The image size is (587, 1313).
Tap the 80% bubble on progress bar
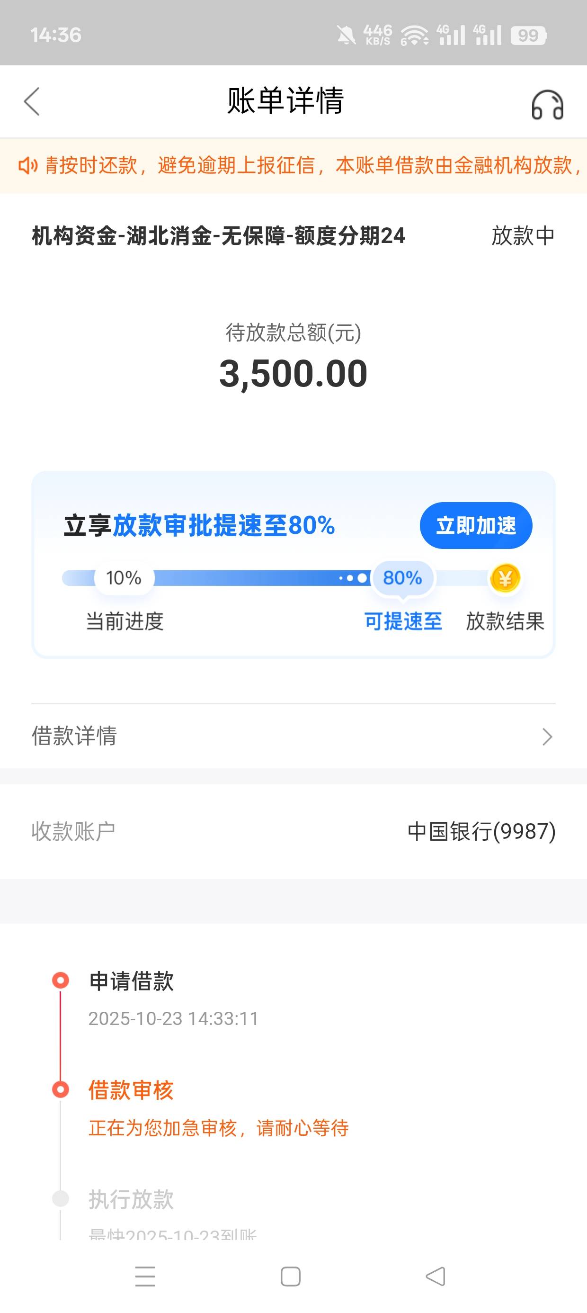point(402,577)
